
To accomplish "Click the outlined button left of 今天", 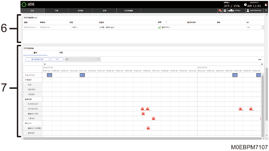I will 37,59.
